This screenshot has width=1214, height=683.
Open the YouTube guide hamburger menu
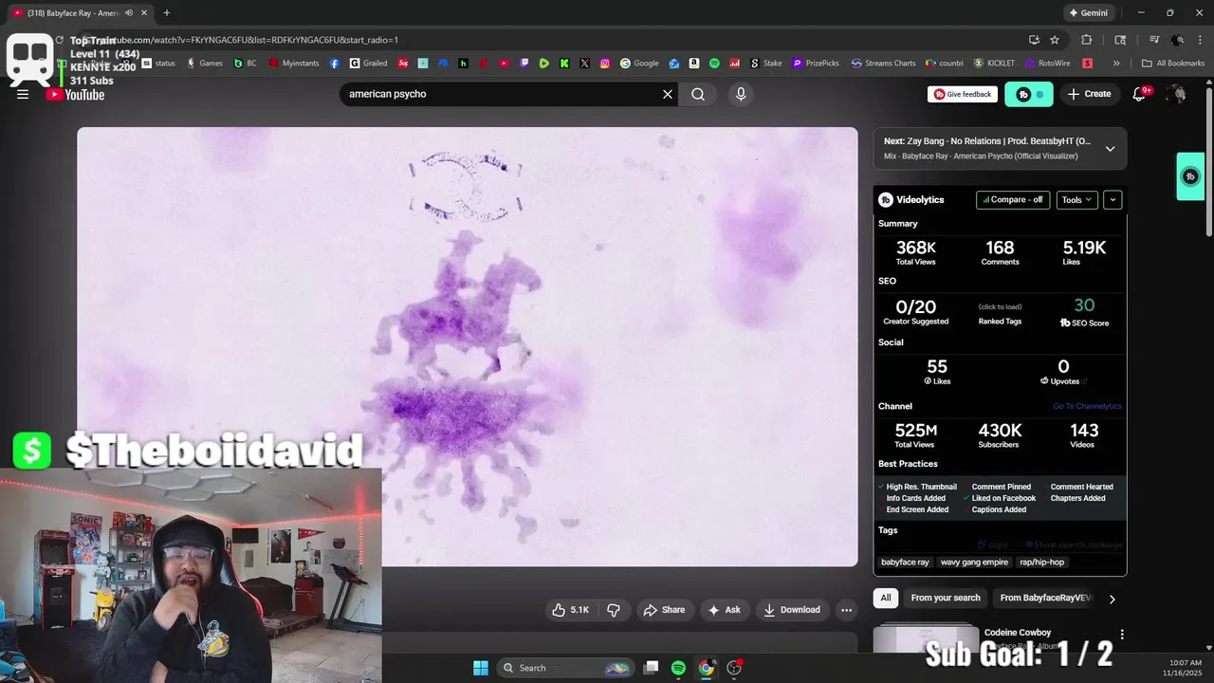[23, 94]
